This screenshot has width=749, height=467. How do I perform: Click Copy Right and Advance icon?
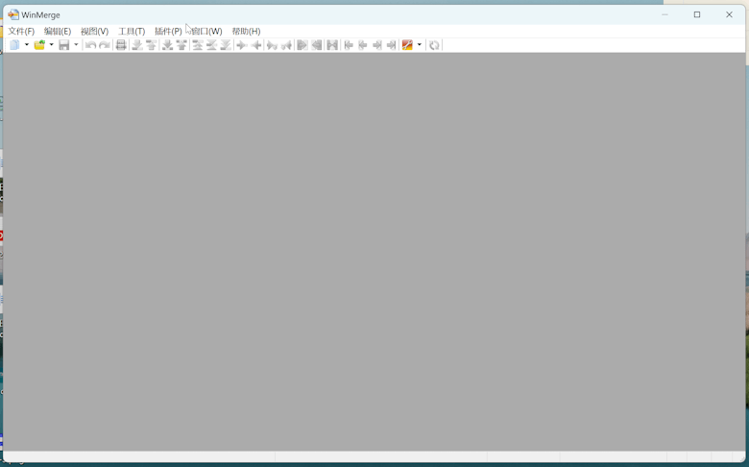tap(272, 45)
